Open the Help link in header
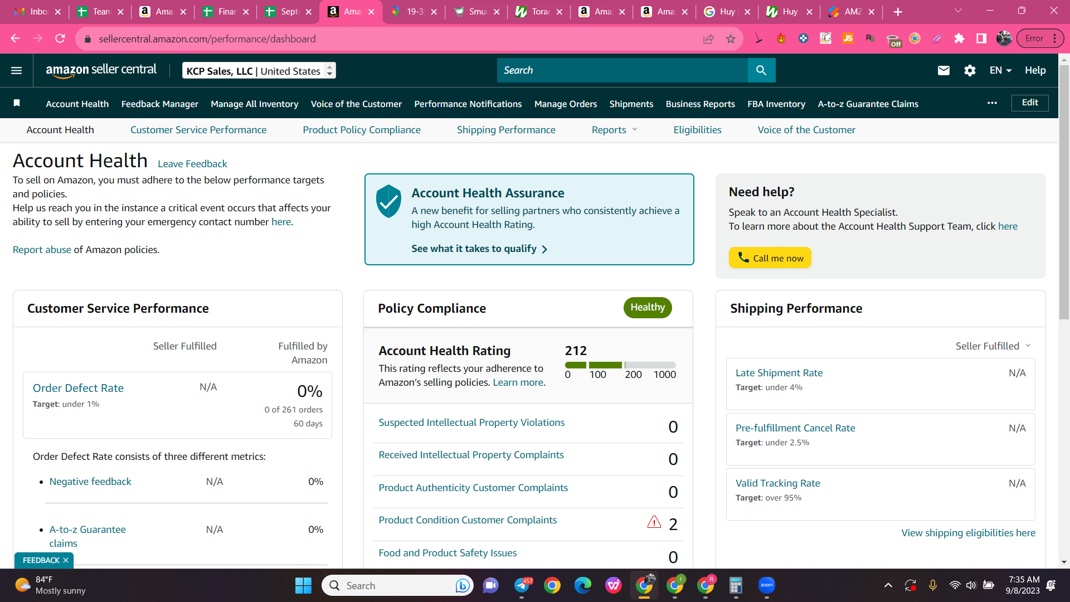This screenshot has width=1070, height=602. tap(1035, 70)
